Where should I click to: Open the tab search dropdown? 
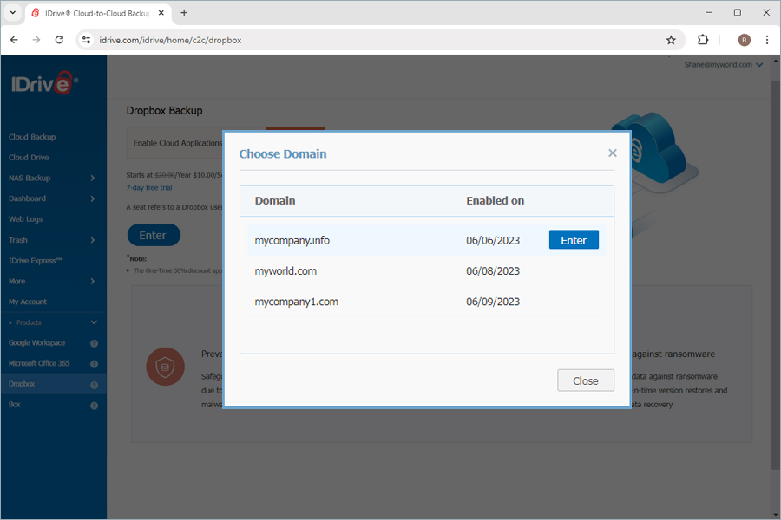pyautogui.click(x=12, y=13)
